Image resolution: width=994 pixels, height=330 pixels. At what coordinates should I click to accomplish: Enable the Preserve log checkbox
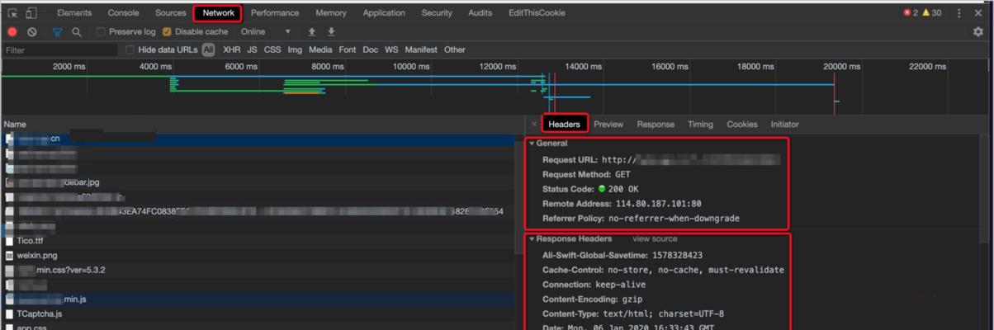tap(101, 32)
